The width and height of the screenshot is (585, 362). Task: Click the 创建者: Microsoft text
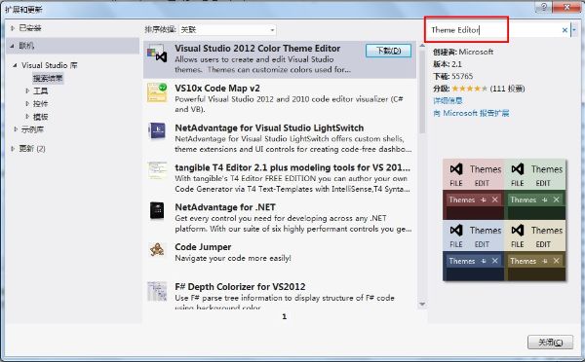tap(463, 52)
